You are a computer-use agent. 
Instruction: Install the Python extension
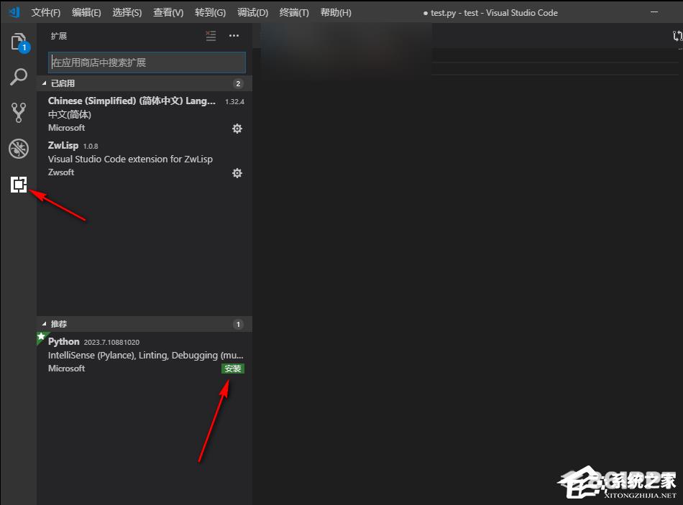(233, 369)
